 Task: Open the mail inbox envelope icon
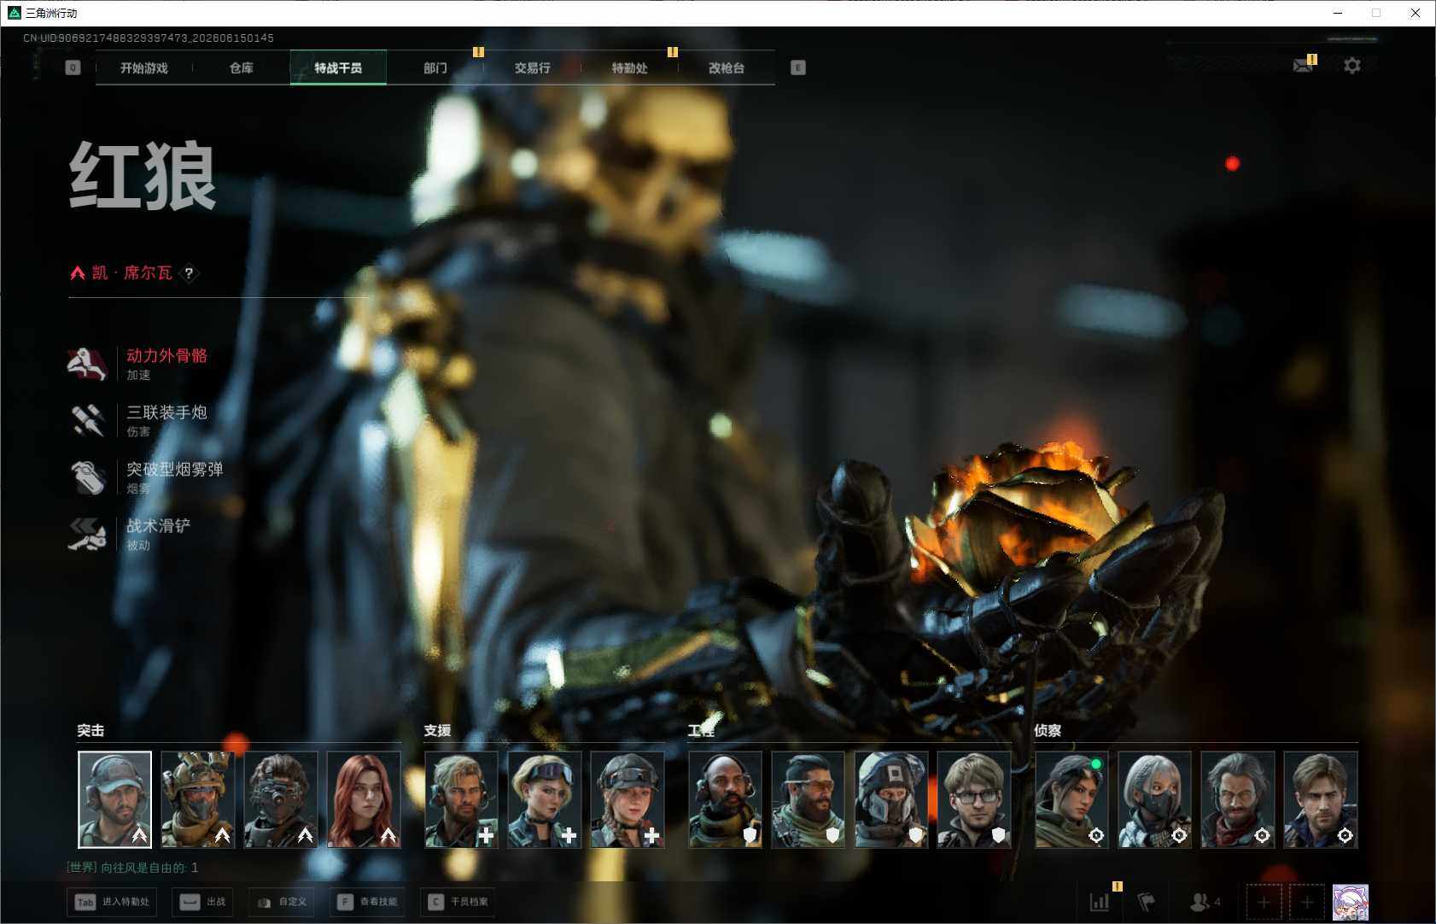[1303, 65]
